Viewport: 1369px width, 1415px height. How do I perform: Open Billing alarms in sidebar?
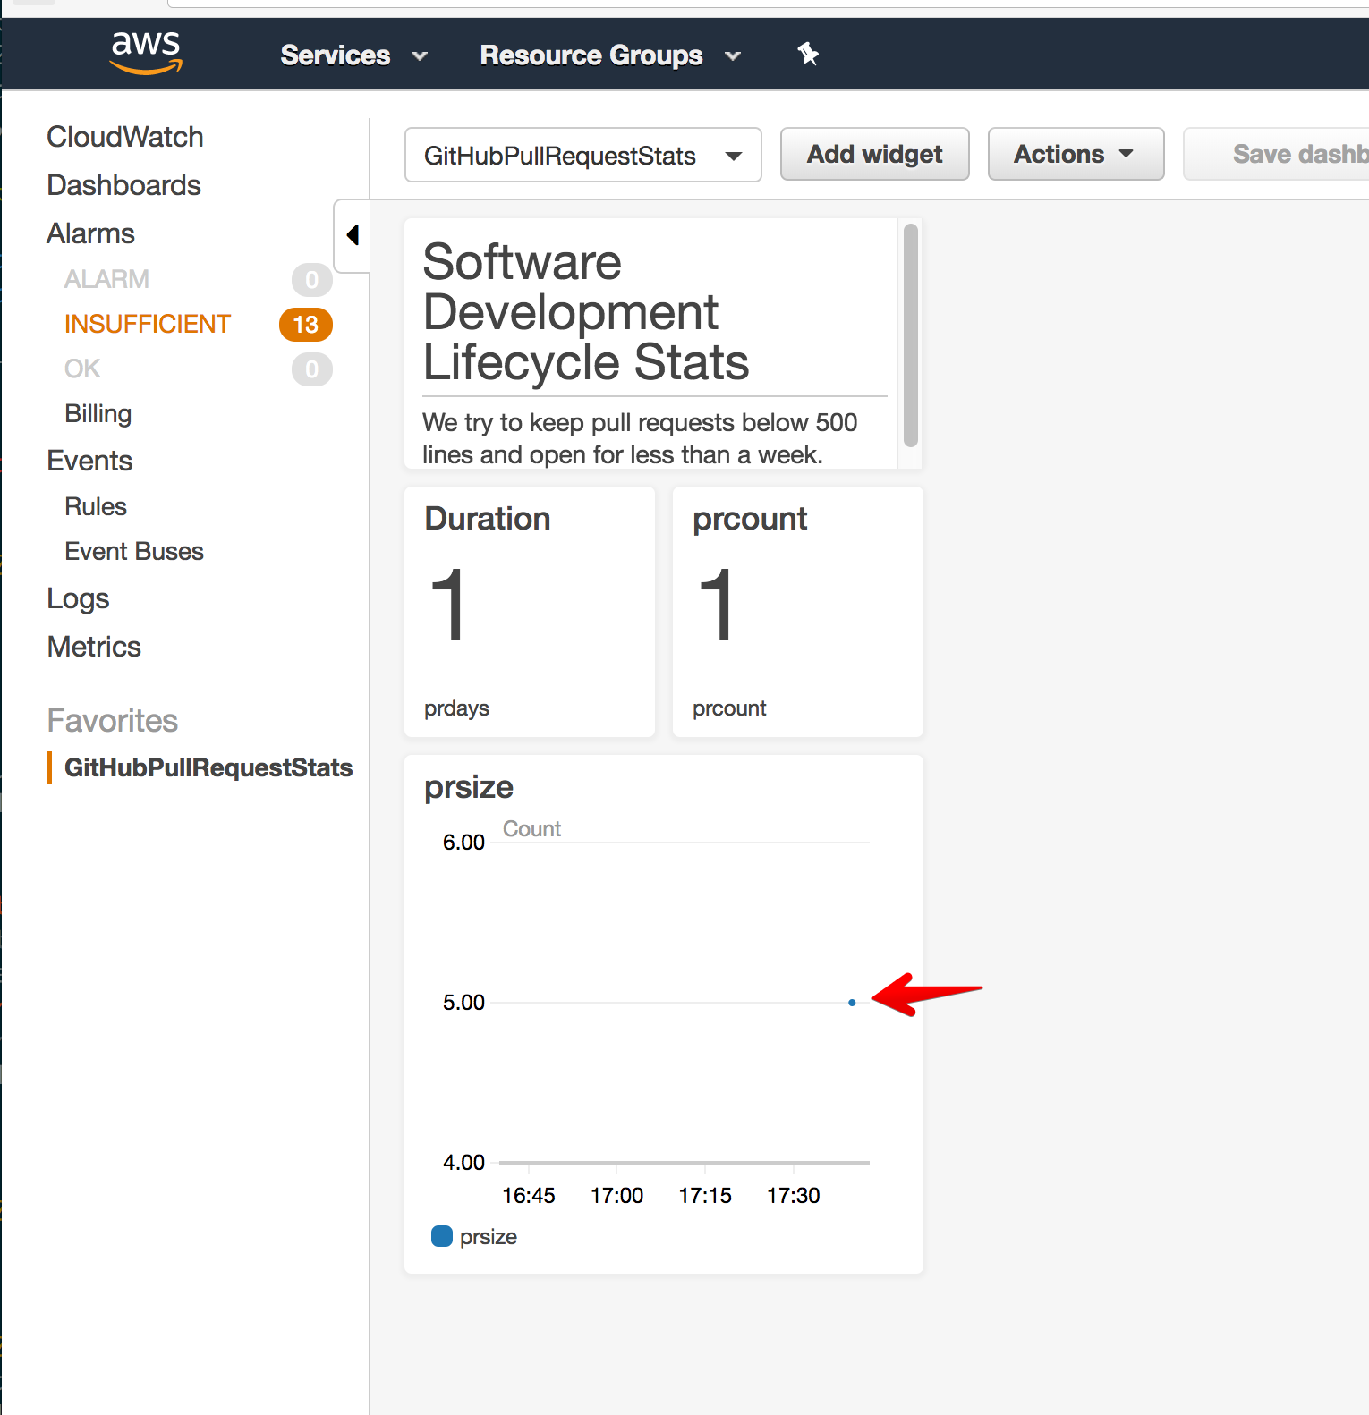click(x=98, y=413)
